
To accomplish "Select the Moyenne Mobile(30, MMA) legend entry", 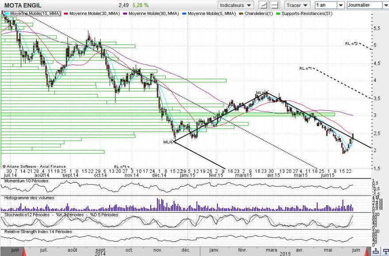I will [x=92, y=14].
